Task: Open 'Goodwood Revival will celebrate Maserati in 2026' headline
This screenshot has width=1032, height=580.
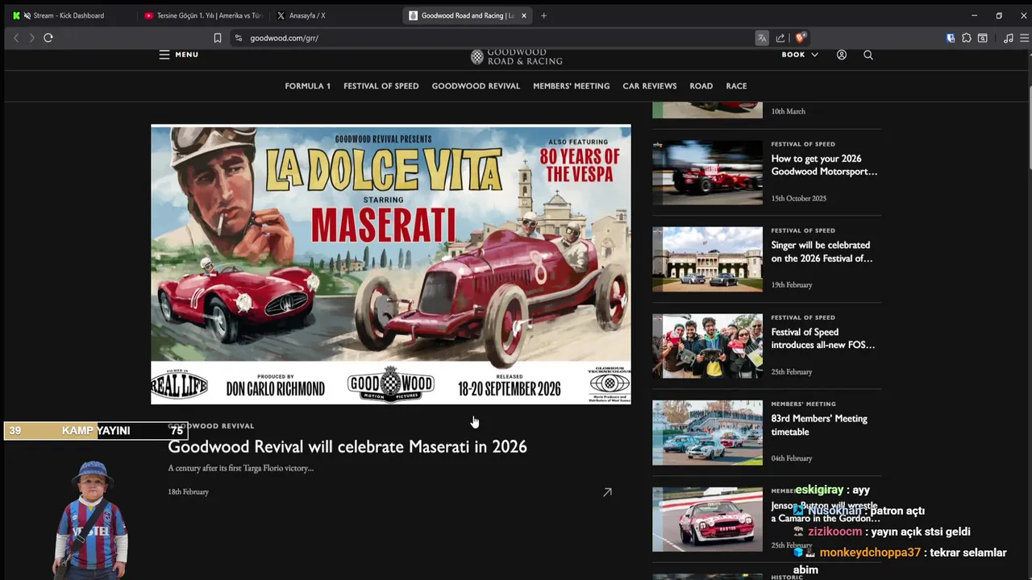Action: tap(347, 447)
